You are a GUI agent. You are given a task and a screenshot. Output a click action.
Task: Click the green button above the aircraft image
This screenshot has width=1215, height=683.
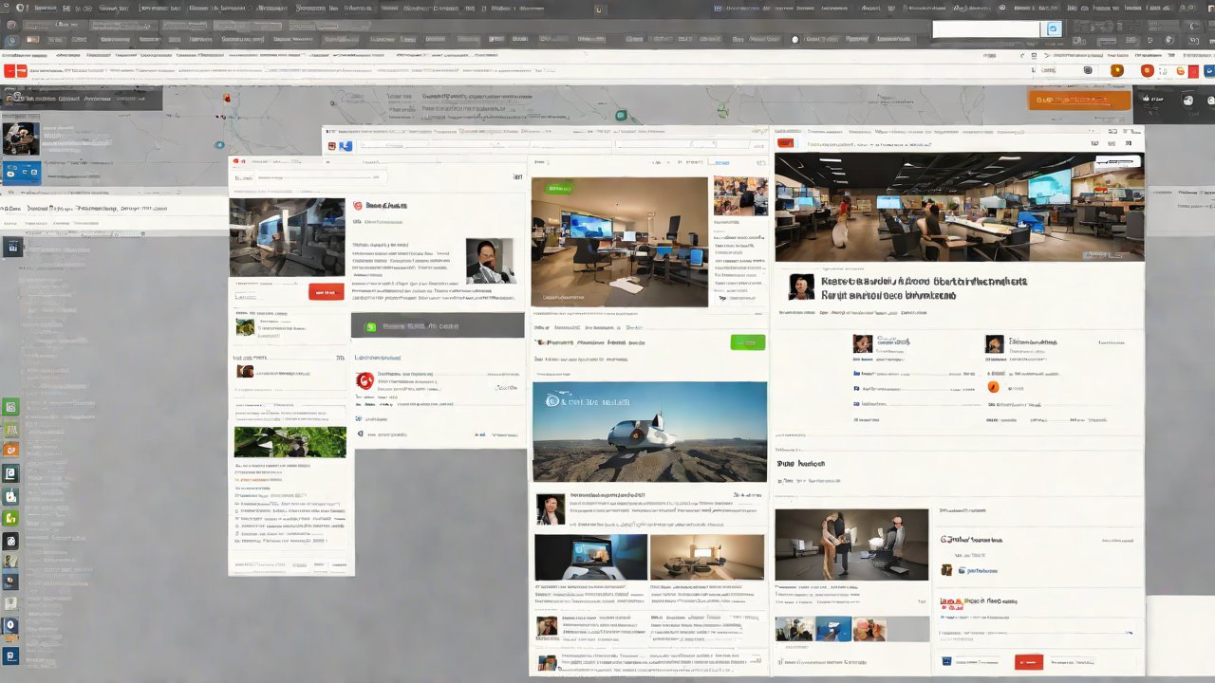click(x=747, y=342)
